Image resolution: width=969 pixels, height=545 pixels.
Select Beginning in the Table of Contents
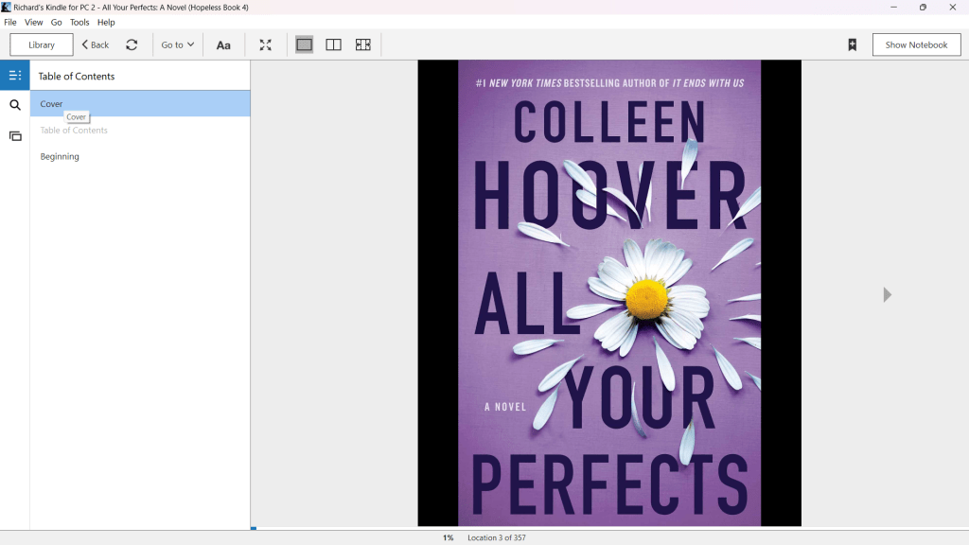[60, 156]
